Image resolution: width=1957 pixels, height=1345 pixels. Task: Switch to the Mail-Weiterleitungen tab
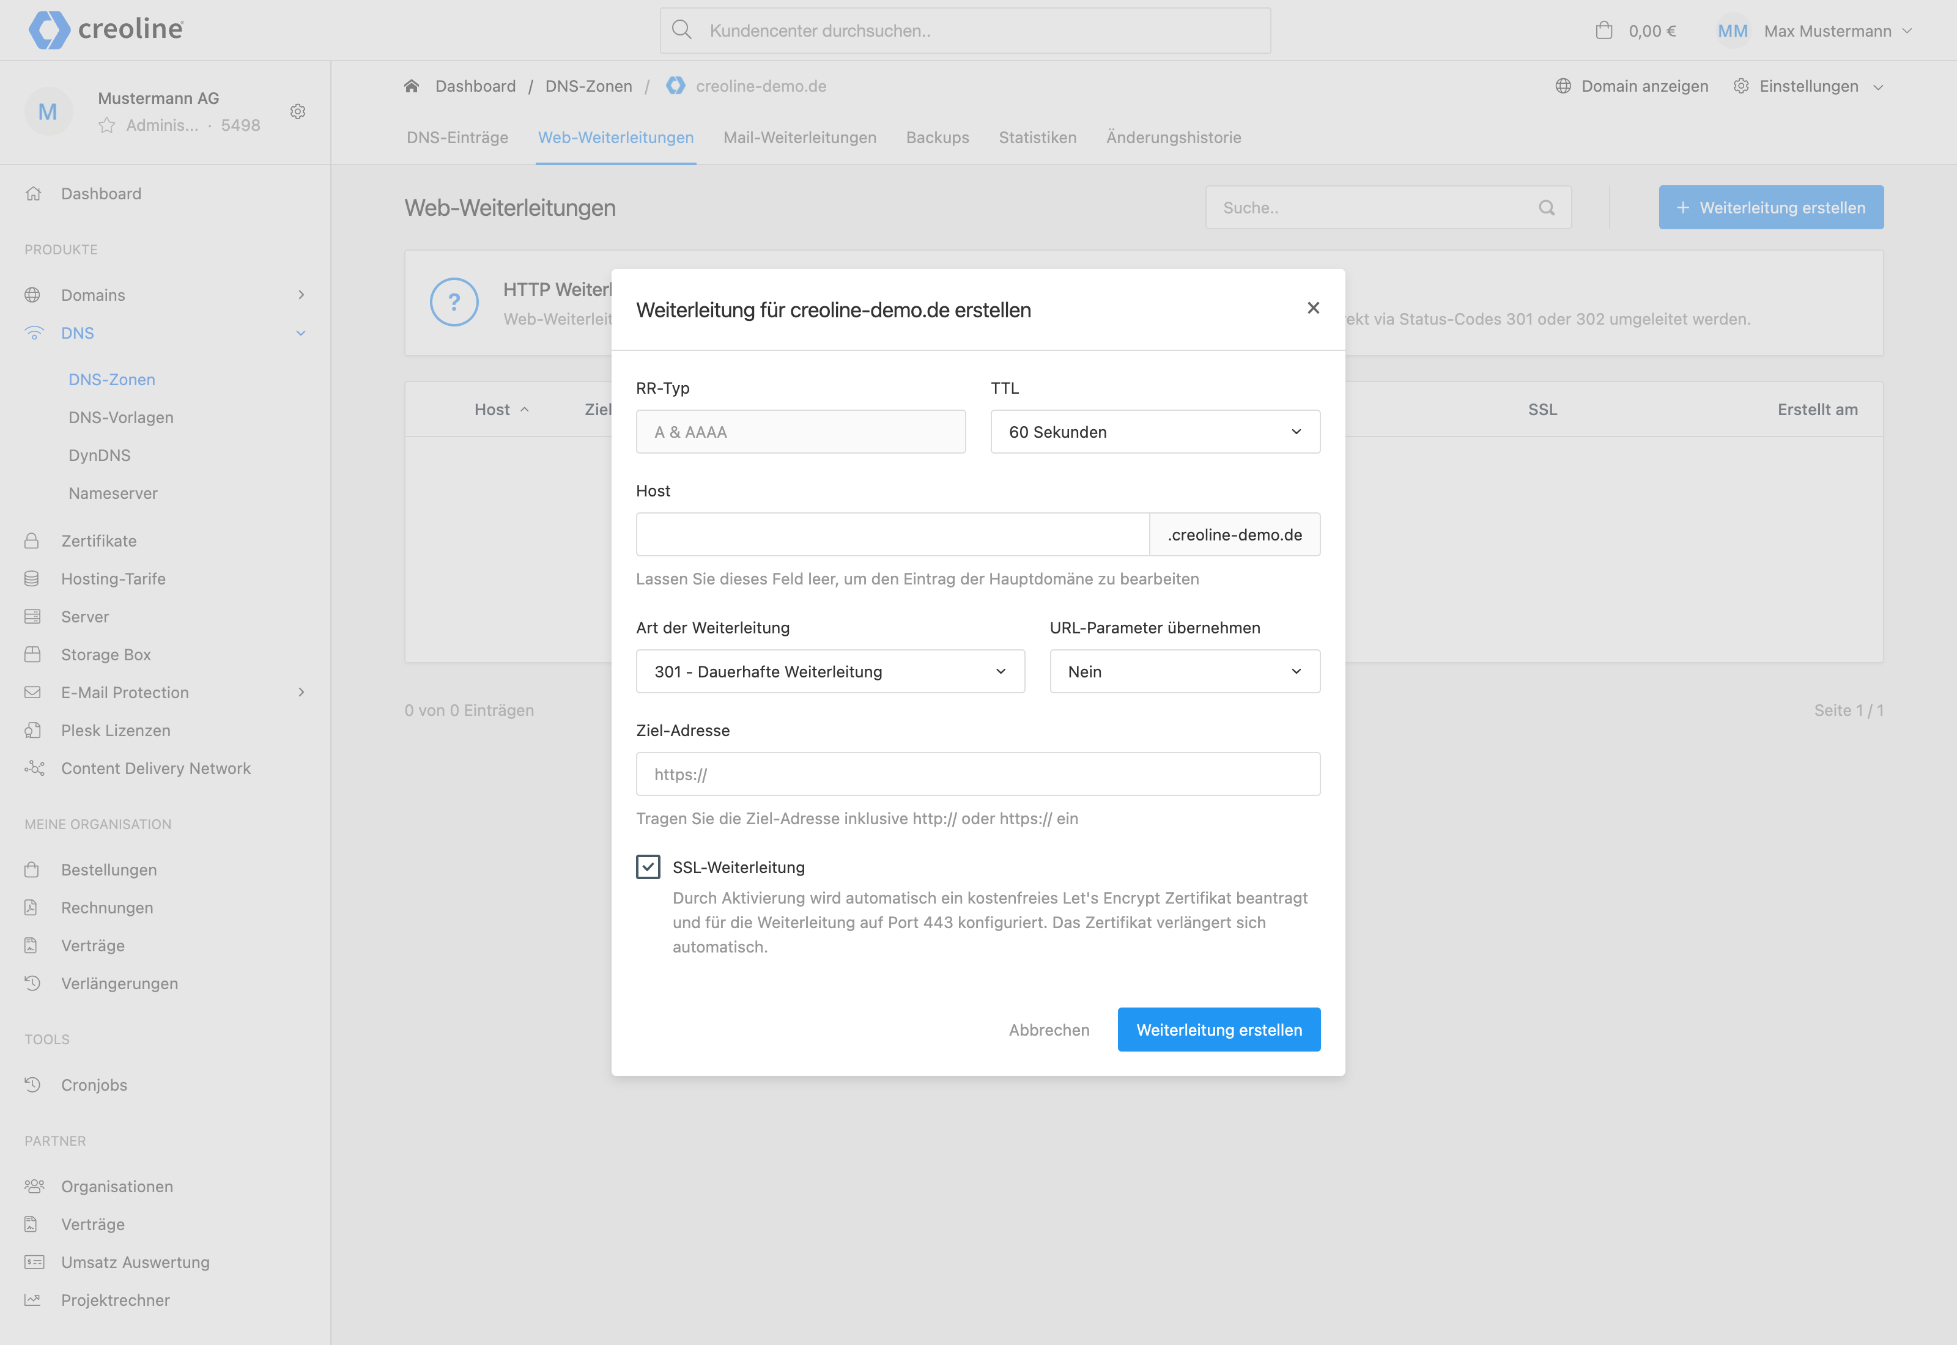(x=799, y=138)
